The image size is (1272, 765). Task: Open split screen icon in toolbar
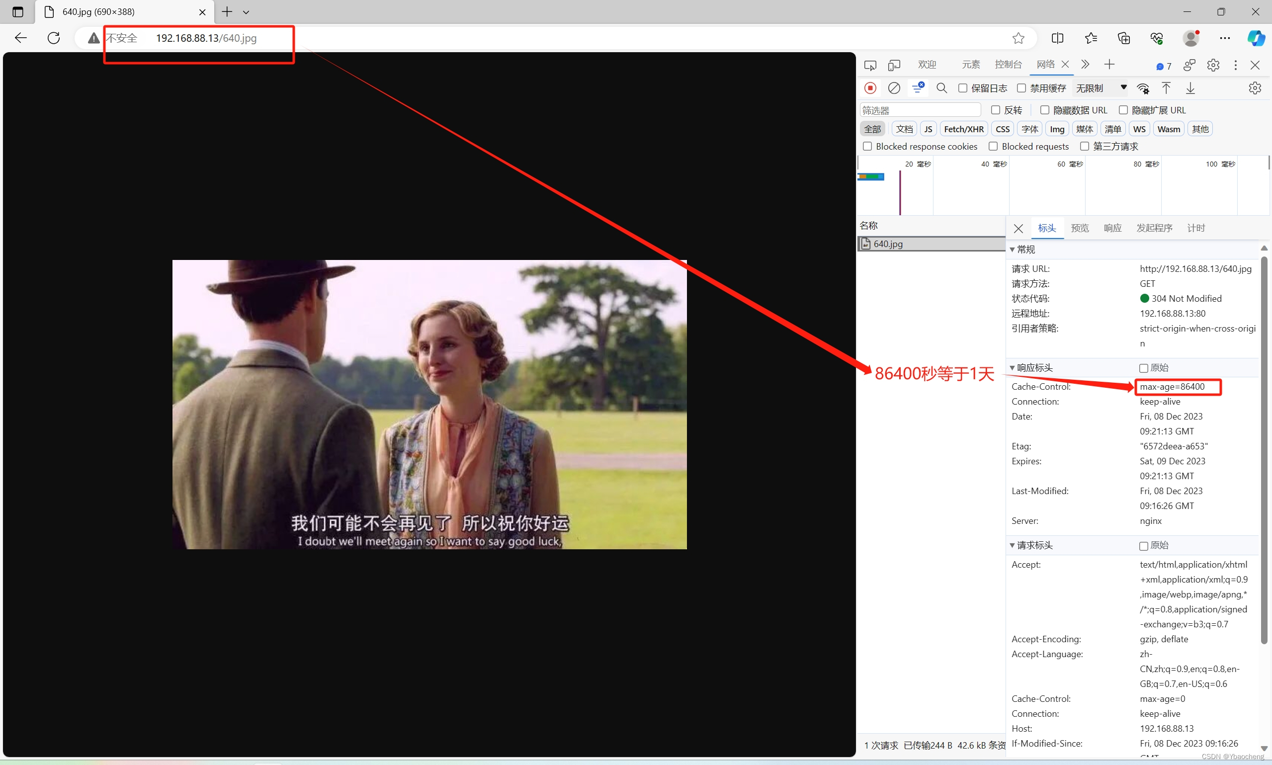click(x=1057, y=38)
